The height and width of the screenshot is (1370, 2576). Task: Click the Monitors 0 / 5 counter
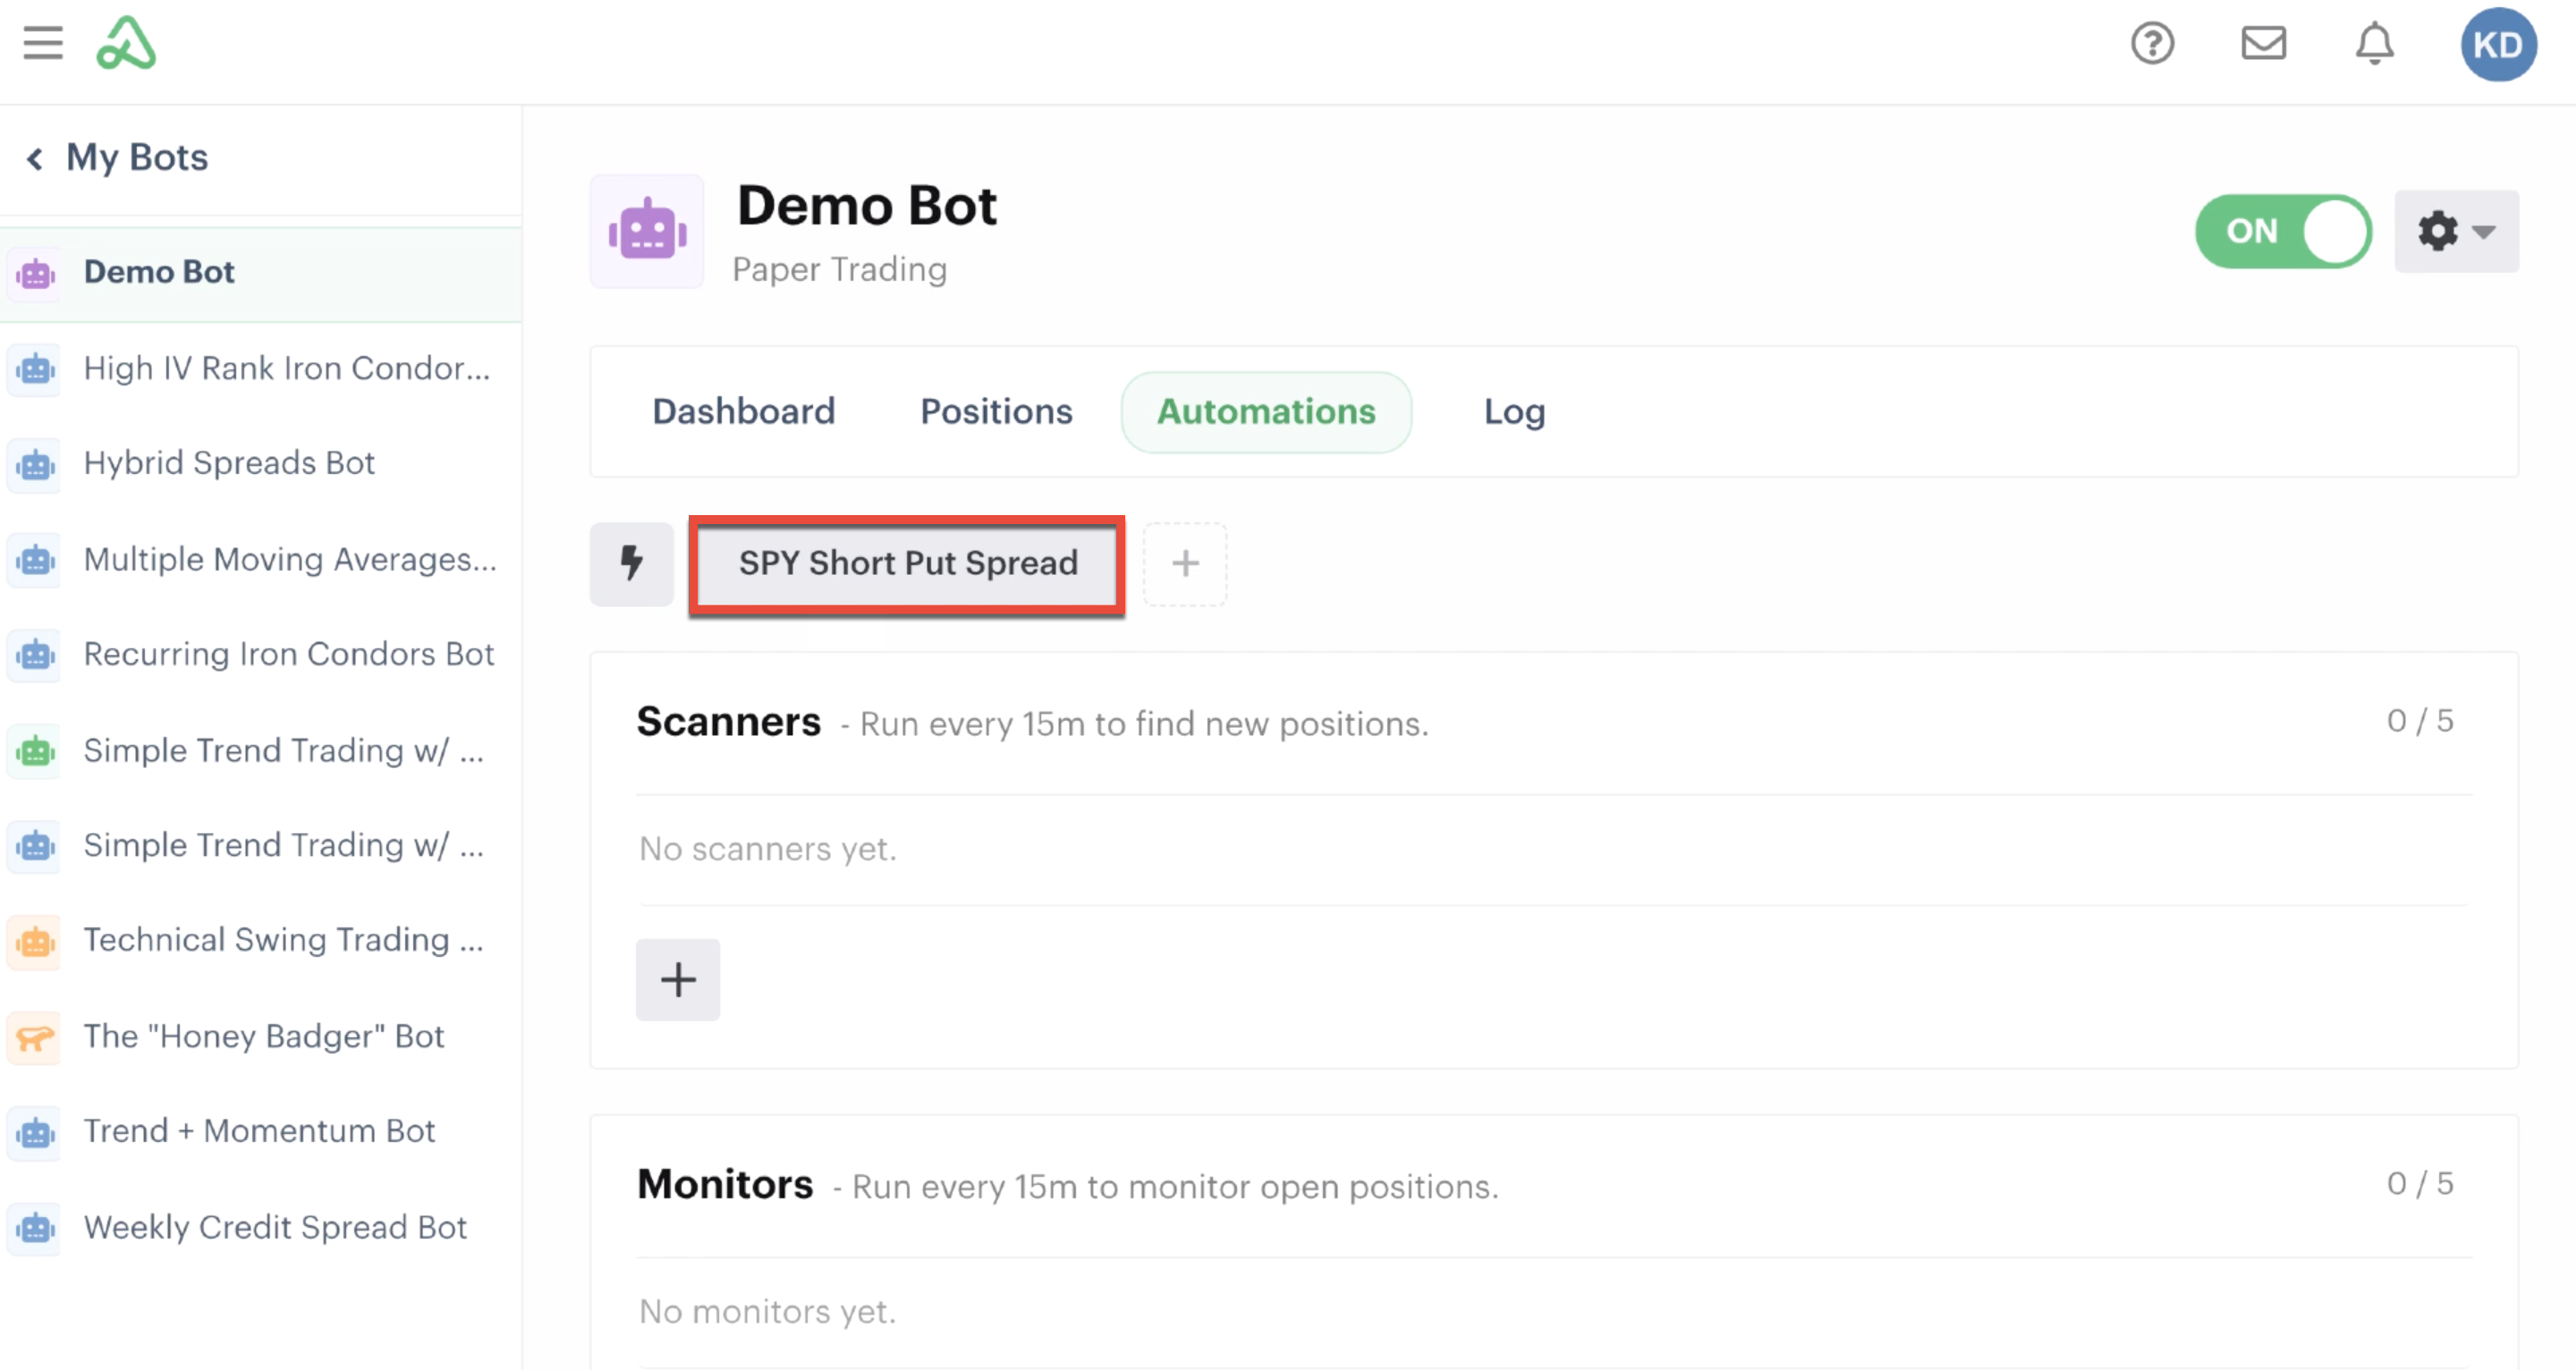pos(2420,1183)
